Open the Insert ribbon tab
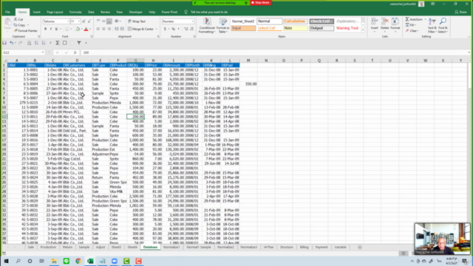Image resolution: width=473 pixels, height=266 pixels. pyautogui.click(x=37, y=12)
